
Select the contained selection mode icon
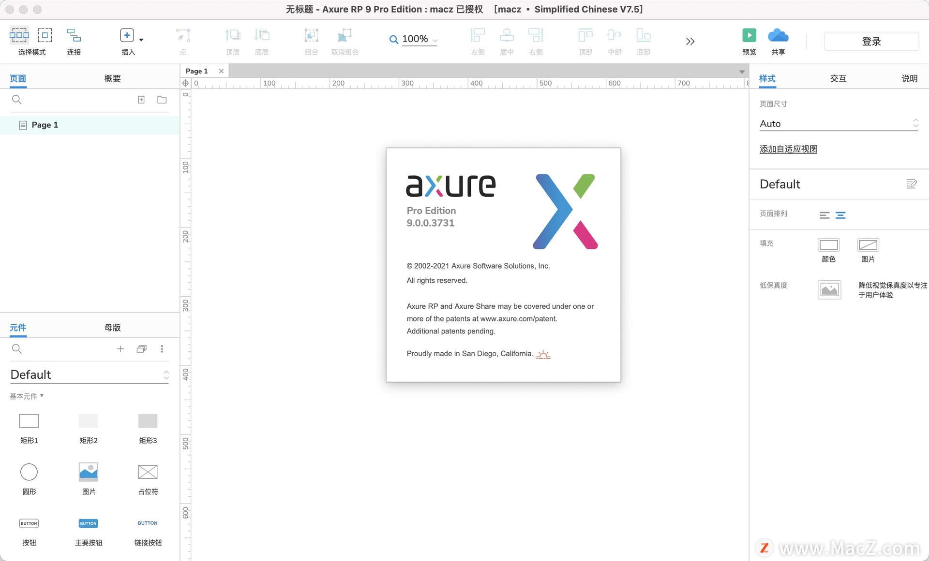45,35
